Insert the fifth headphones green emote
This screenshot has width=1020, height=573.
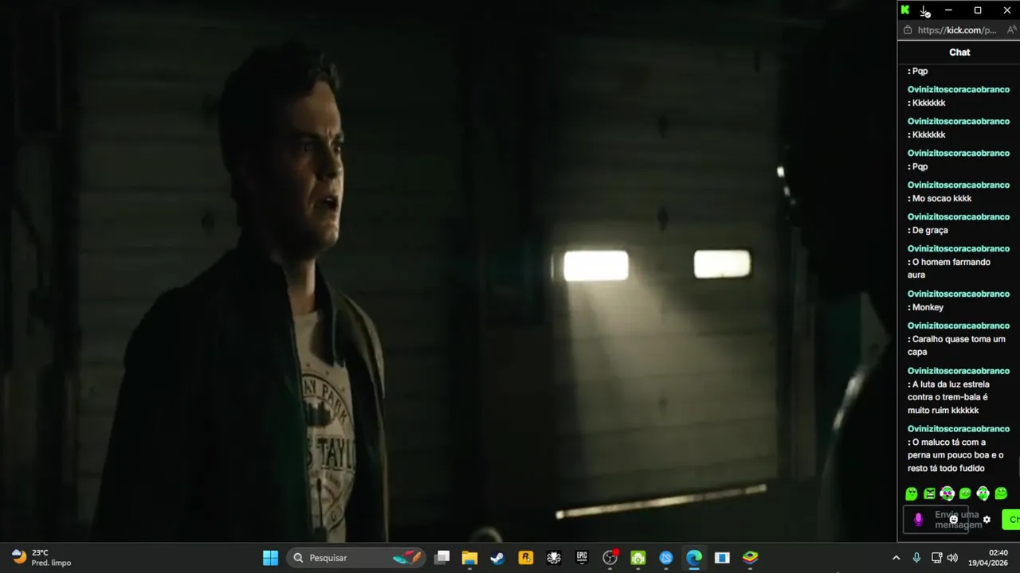click(983, 493)
